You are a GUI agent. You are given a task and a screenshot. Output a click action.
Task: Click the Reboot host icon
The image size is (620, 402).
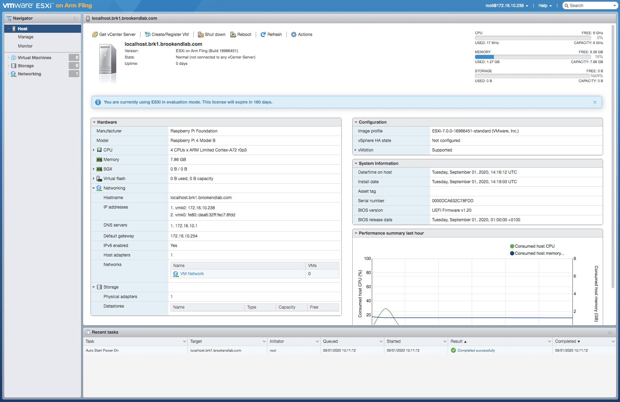click(233, 35)
